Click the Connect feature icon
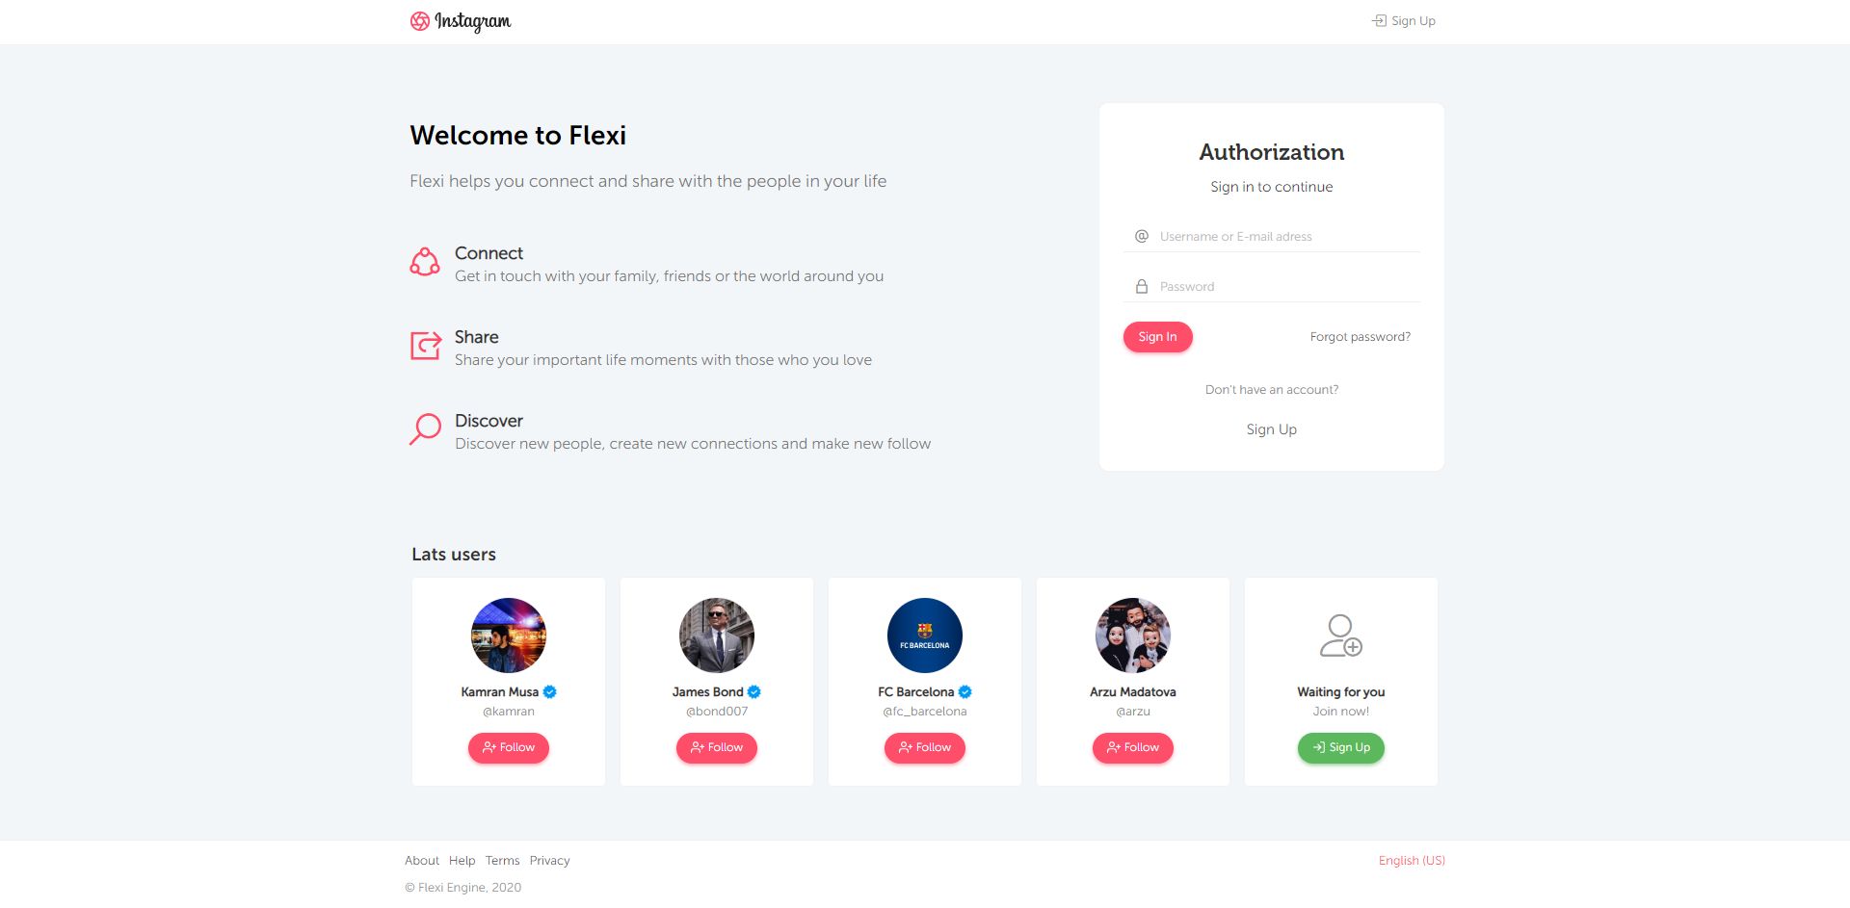Viewport: 1850px width, 908px height. pyautogui.click(x=425, y=262)
